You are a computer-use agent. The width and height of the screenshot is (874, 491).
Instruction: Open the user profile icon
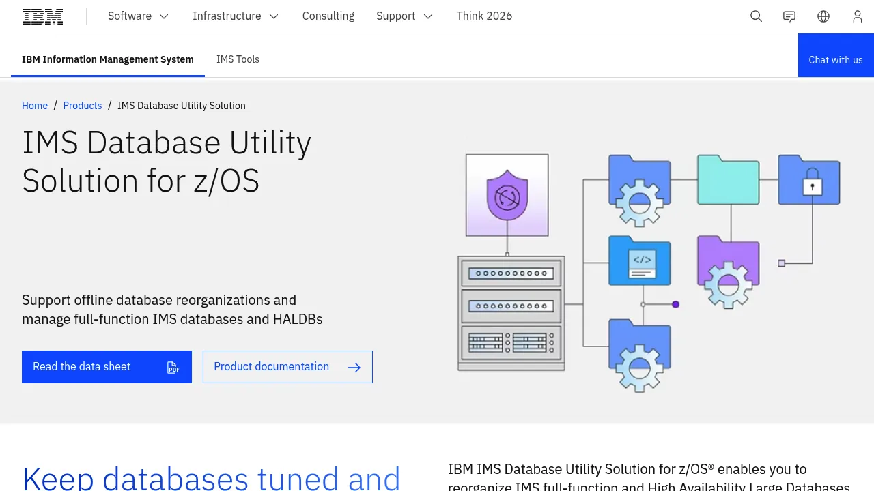(858, 16)
